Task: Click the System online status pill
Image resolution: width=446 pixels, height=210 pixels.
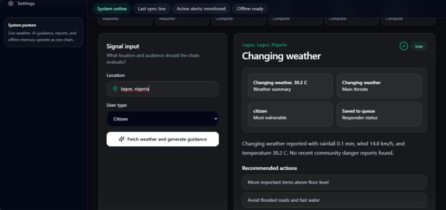Action: (112, 9)
